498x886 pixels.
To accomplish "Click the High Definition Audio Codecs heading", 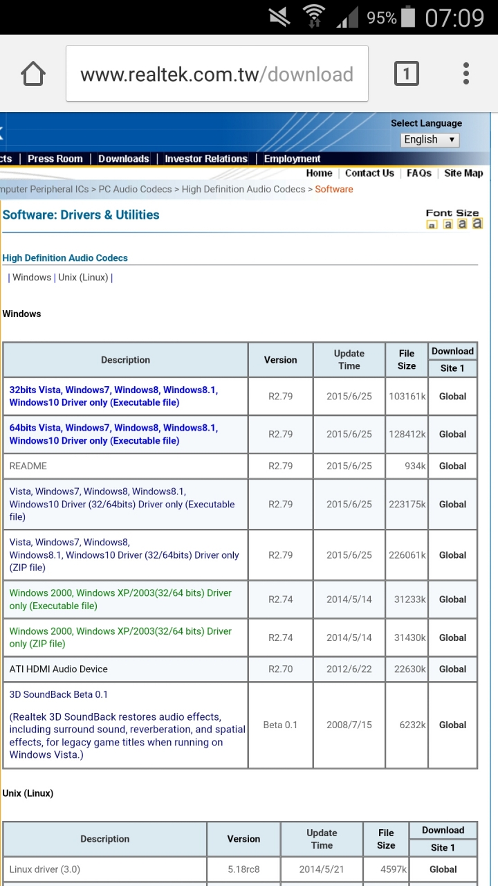I will coord(65,257).
